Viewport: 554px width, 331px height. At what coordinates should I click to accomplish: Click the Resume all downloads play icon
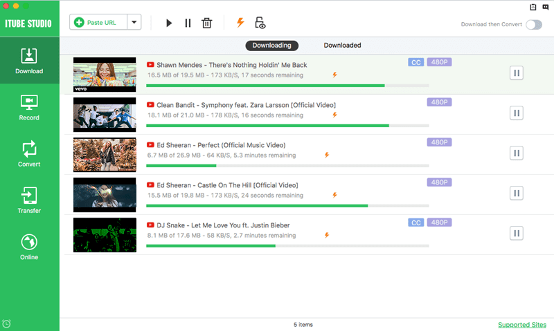coord(169,23)
